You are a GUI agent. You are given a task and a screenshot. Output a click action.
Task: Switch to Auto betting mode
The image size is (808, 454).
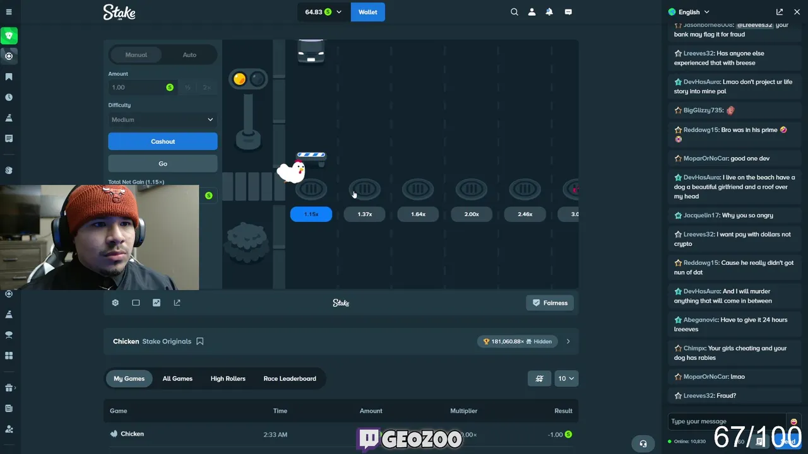[189, 55]
